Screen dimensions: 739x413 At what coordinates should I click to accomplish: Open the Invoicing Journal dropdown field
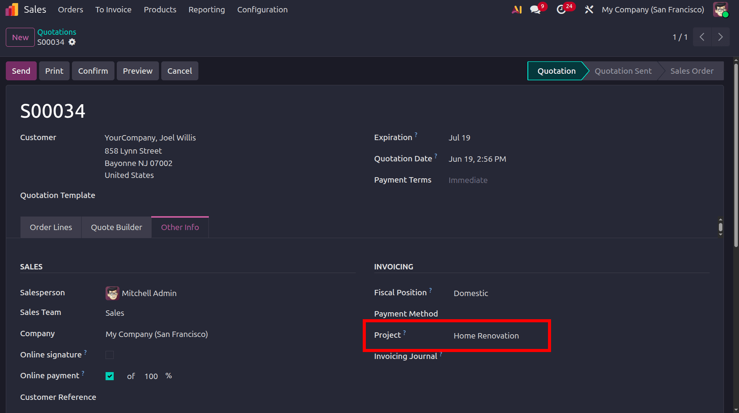581,356
